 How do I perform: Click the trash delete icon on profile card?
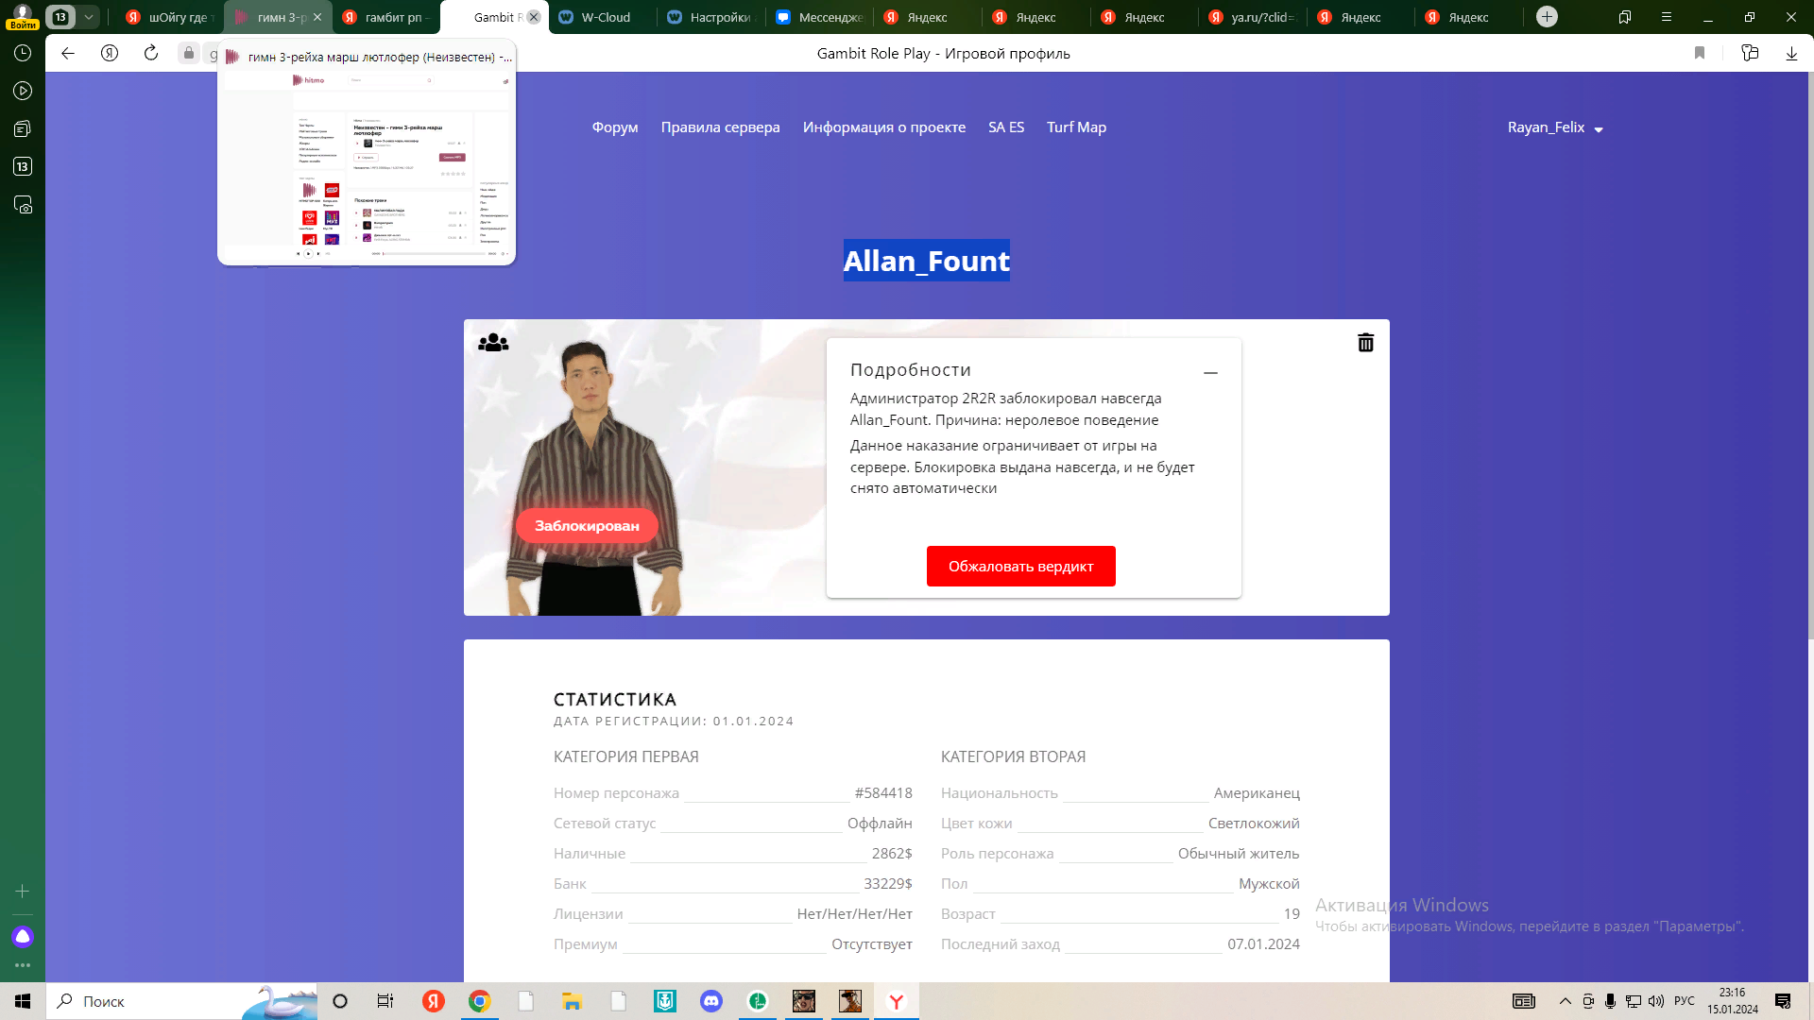tap(1365, 343)
